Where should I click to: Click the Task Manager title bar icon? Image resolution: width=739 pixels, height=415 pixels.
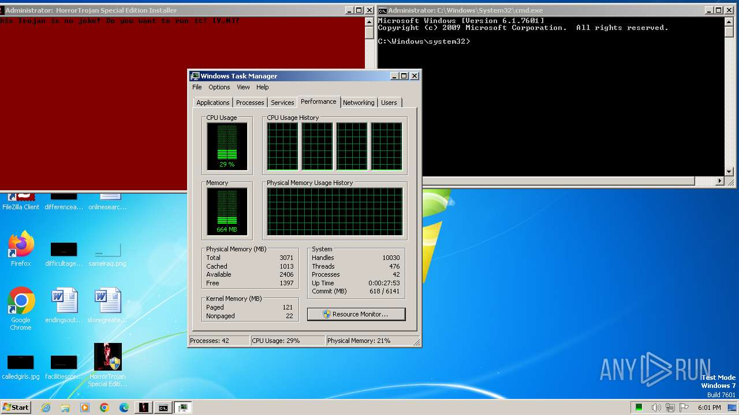coord(195,76)
